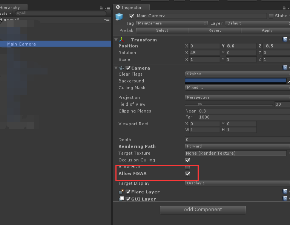Click Rotation X field showing 45

pyautogui.click(x=204, y=53)
